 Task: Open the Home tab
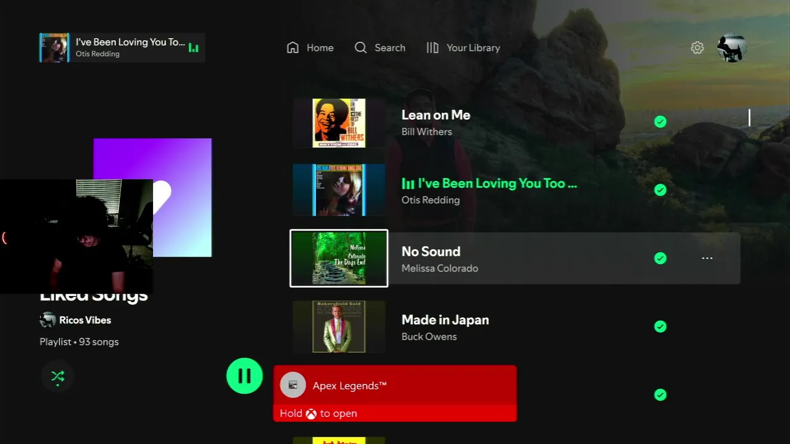(310, 47)
